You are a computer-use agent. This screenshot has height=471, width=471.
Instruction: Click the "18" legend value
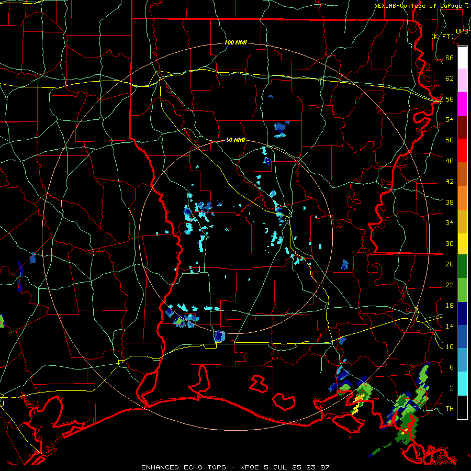(x=450, y=306)
